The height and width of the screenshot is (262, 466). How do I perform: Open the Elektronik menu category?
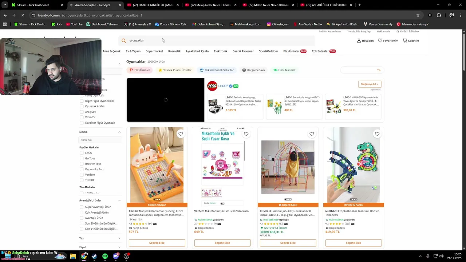(221, 51)
